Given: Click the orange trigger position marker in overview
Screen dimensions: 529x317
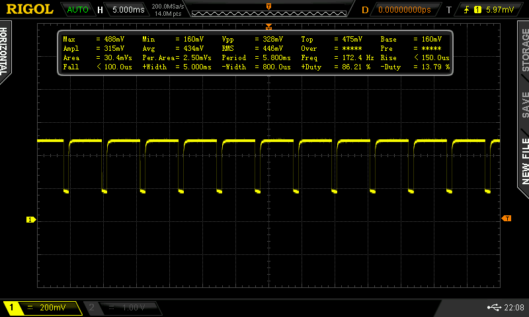Looking at the screenshot, I should point(269,7).
